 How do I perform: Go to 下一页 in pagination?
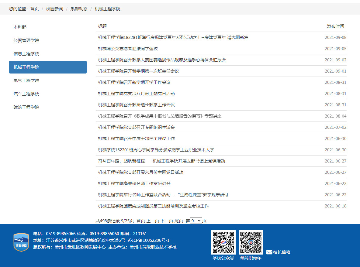tap(167, 221)
